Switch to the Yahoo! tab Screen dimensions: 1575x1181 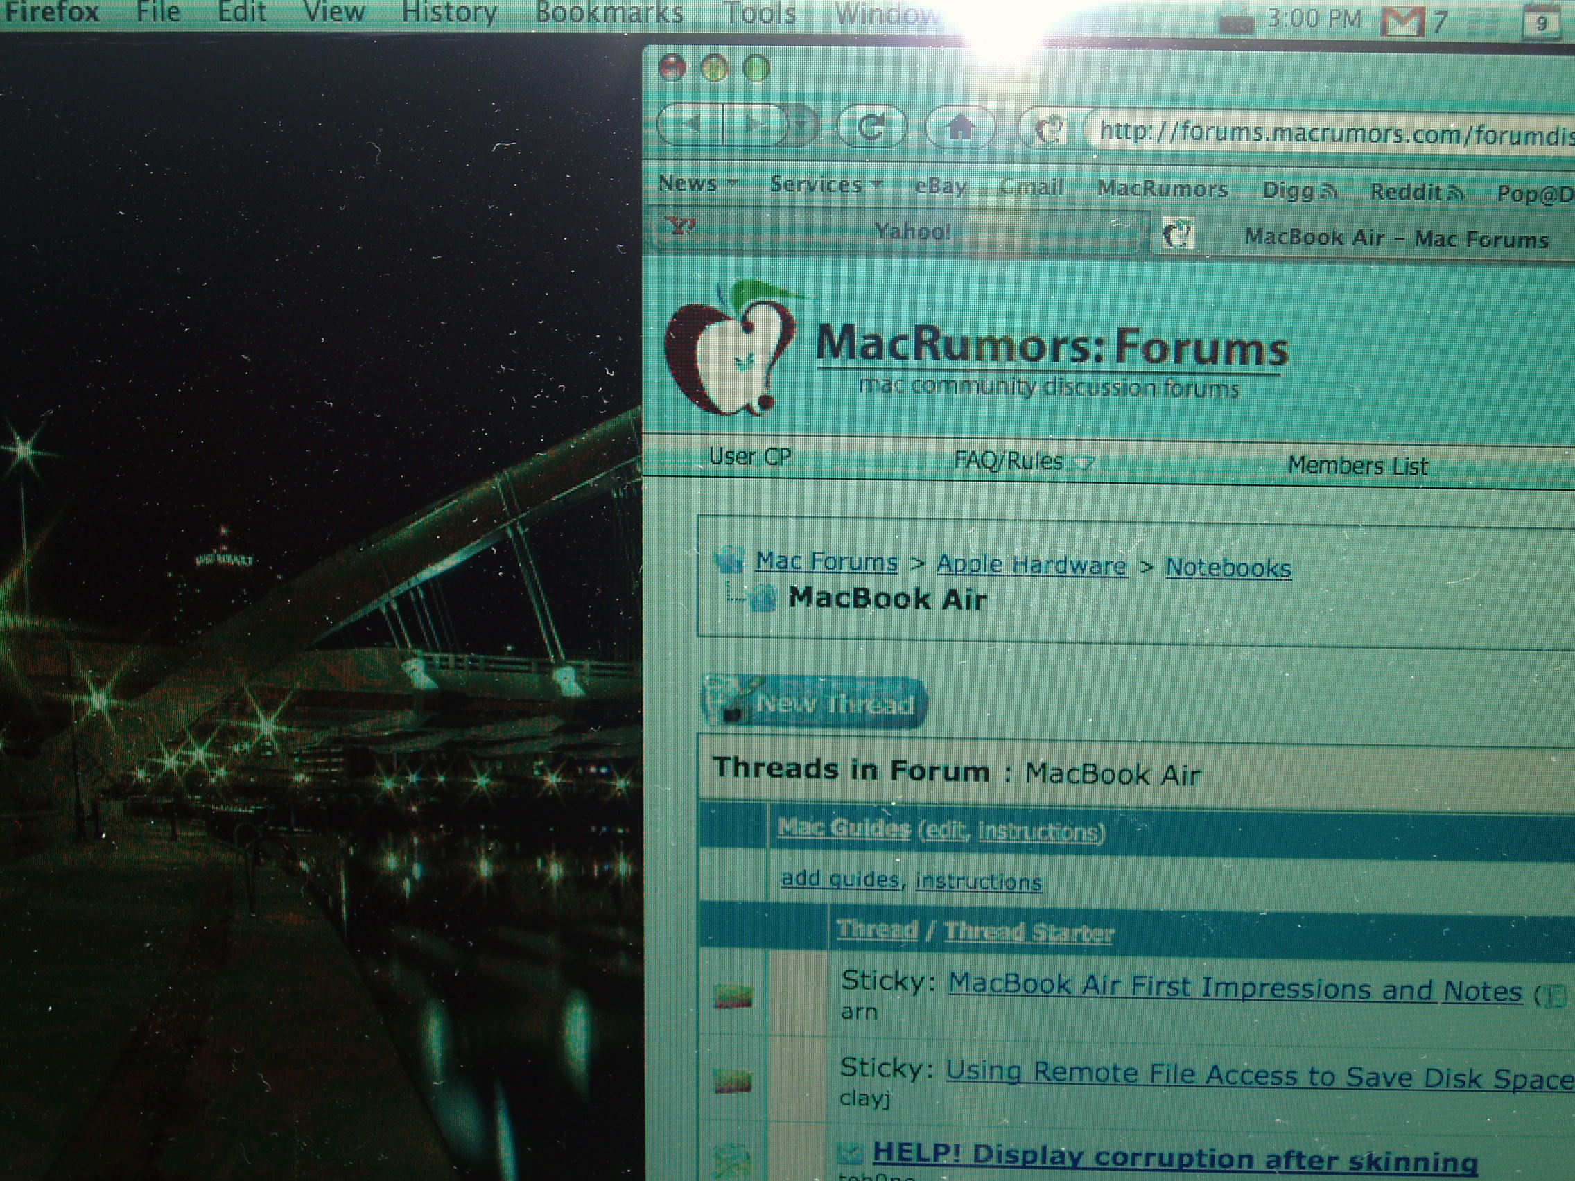pos(912,231)
